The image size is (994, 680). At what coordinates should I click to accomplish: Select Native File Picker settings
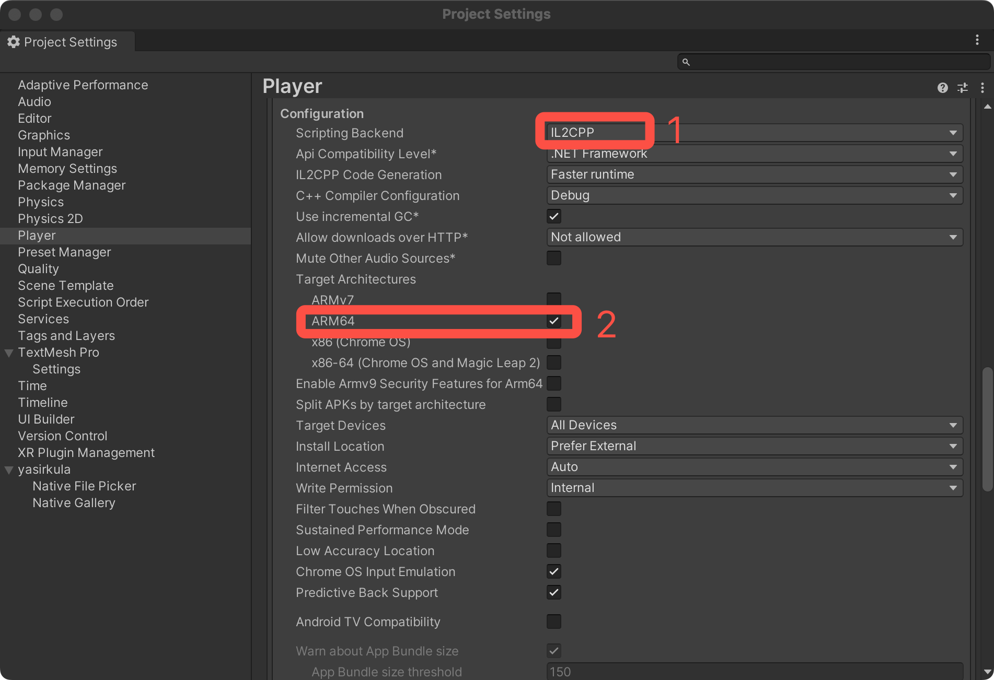pyautogui.click(x=84, y=486)
